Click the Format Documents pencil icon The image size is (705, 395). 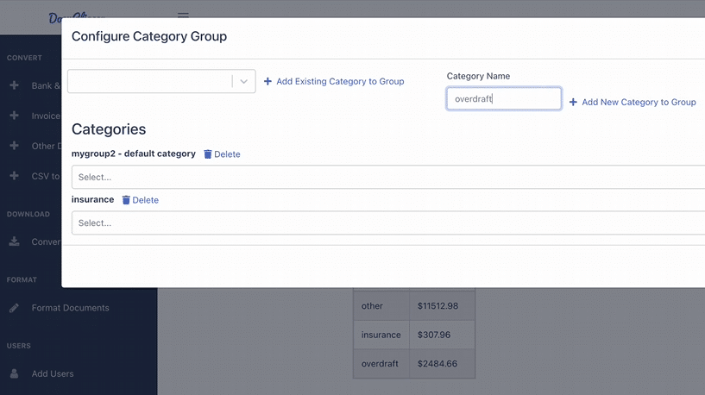(x=14, y=308)
